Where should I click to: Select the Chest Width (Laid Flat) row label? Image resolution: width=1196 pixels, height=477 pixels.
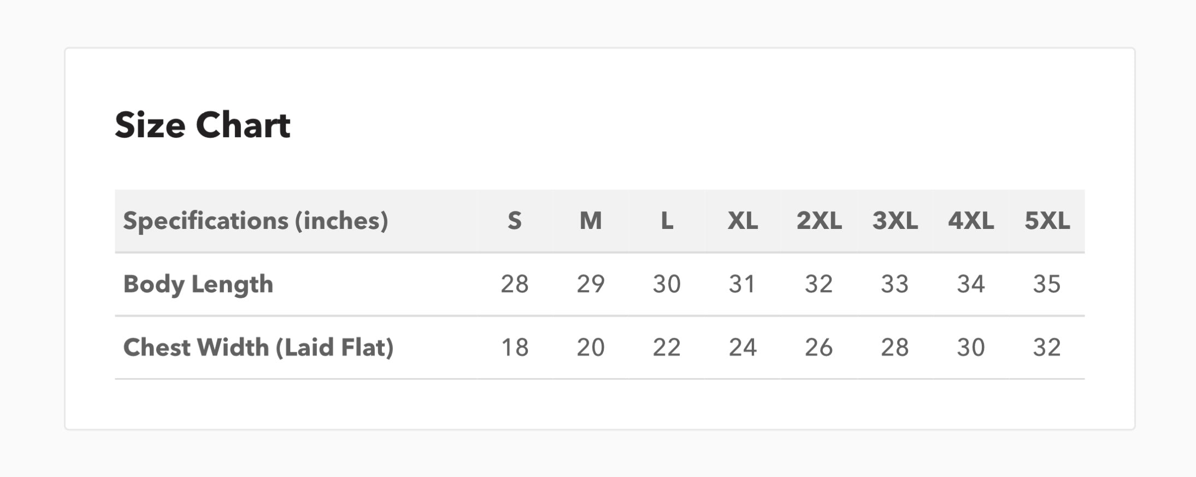point(258,348)
